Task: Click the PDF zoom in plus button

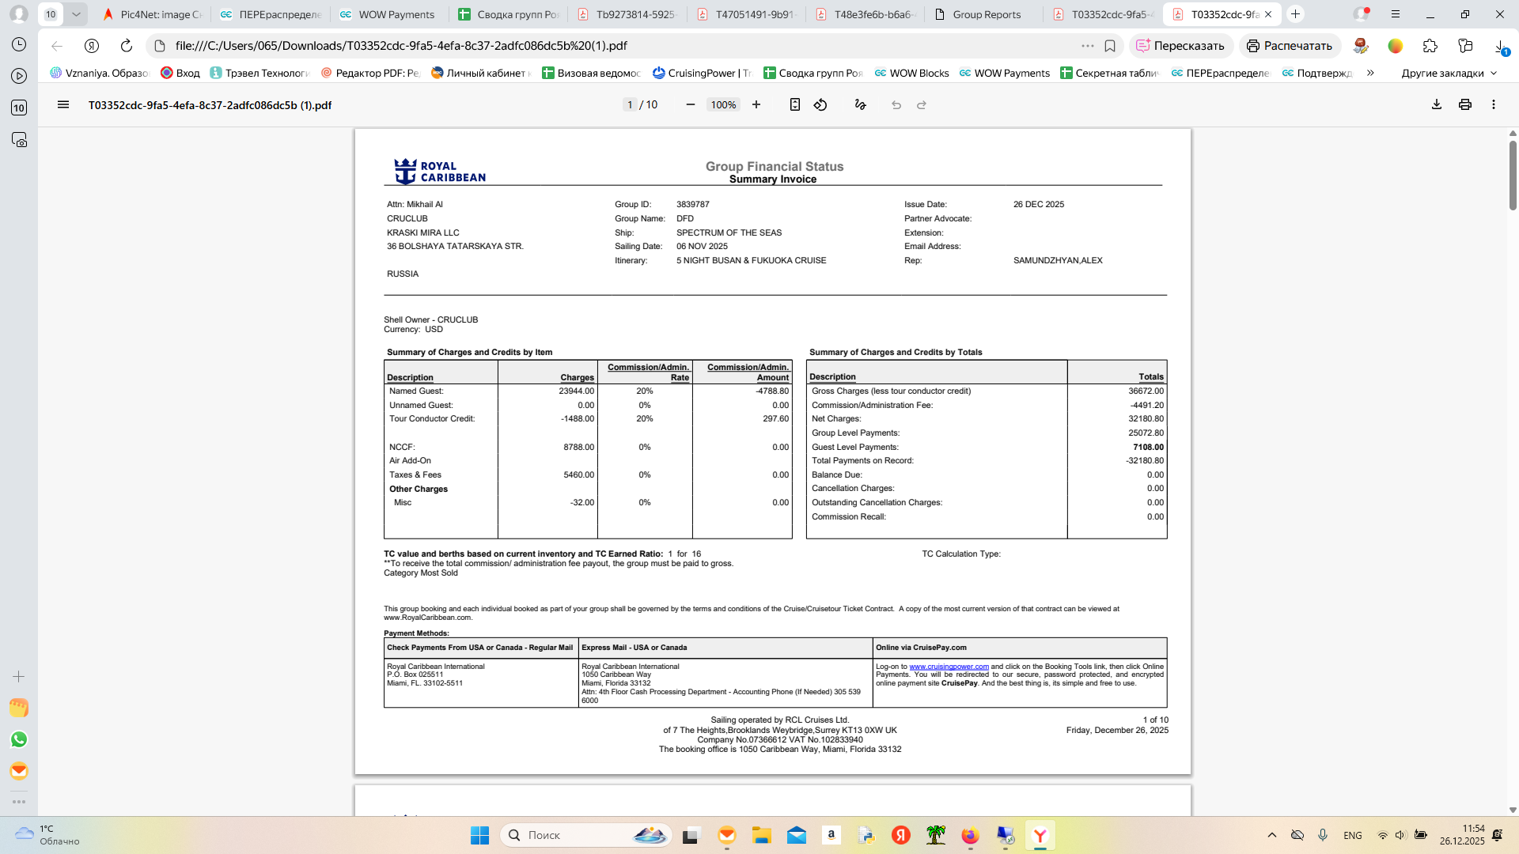Action: tap(756, 104)
